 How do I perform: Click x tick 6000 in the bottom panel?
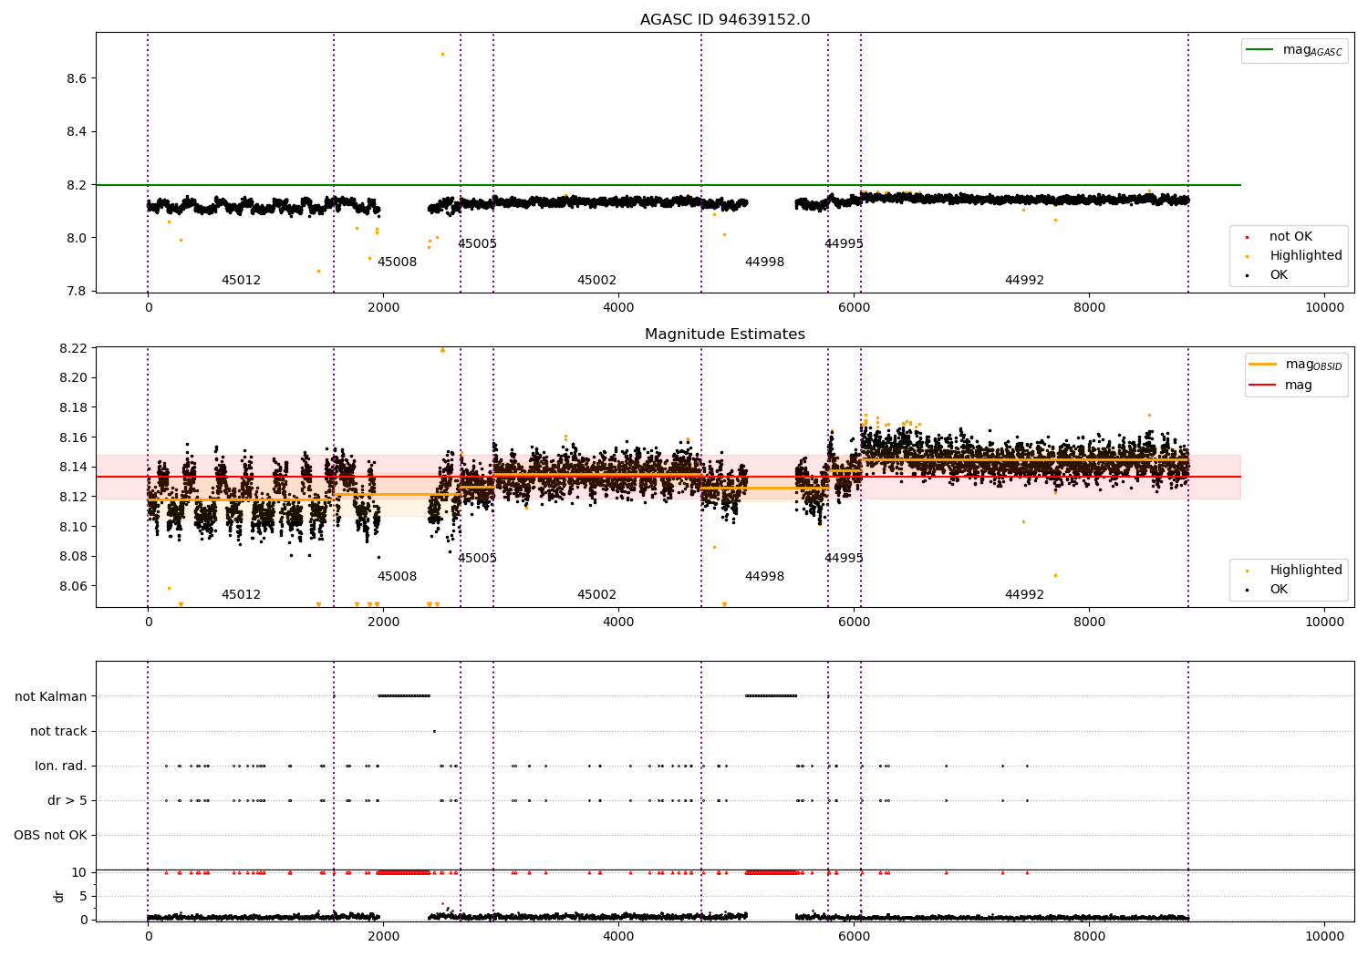[854, 936]
